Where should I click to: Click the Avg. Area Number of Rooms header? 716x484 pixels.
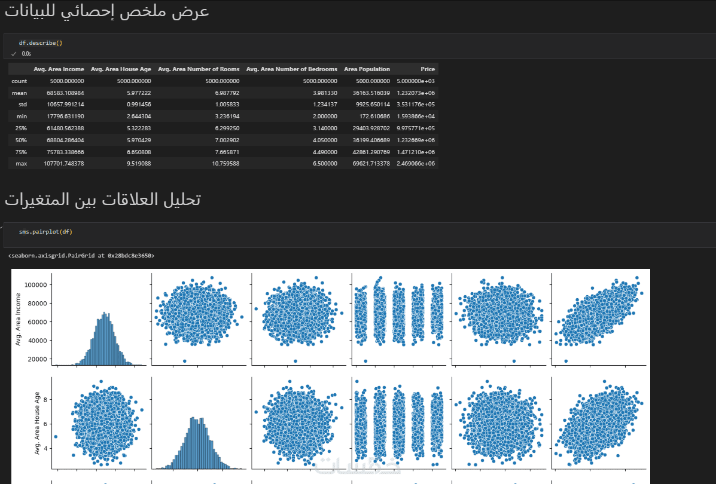click(199, 69)
